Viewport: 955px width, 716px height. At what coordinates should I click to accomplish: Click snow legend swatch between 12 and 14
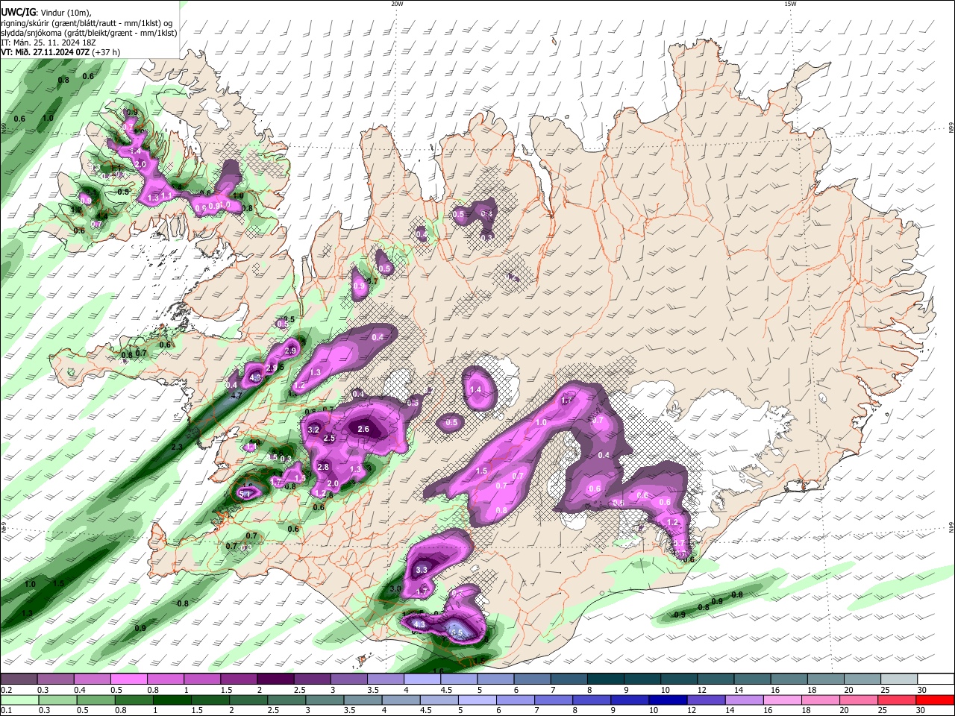(x=716, y=680)
